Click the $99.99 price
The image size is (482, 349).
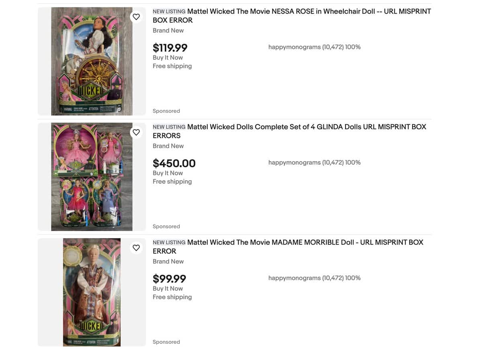point(169,279)
